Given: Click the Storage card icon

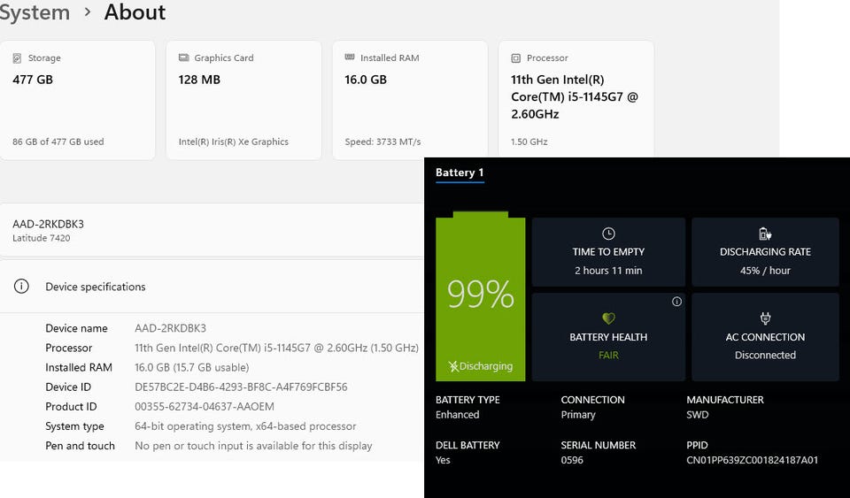Looking at the screenshot, I should coord(17,58).
